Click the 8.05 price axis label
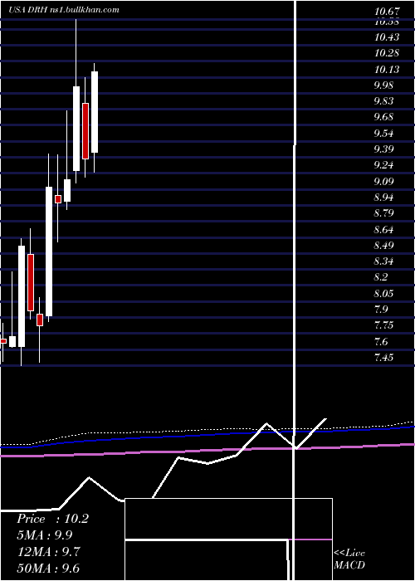415x581 pixels. click(x=383, y=294)
